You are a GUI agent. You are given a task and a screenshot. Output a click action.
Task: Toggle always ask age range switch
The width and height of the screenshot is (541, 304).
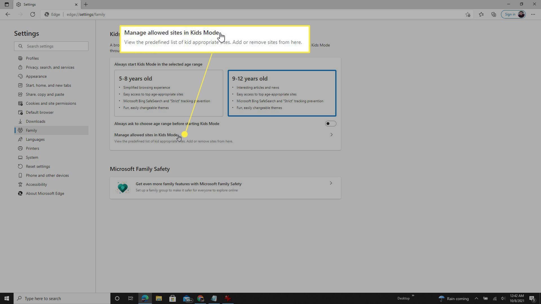[x=331, y=124]
